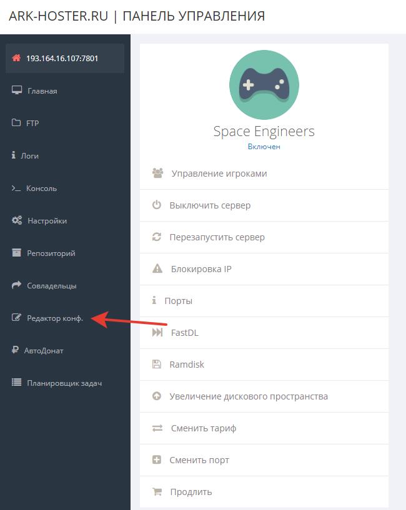Click the refresh icon for Перезапустить сервер
Image resolution: width=406 pixels, height=510 pixels.
tap(157, 237)
